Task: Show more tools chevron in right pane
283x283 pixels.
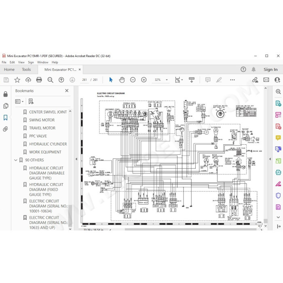Action: tap(278, 218)
